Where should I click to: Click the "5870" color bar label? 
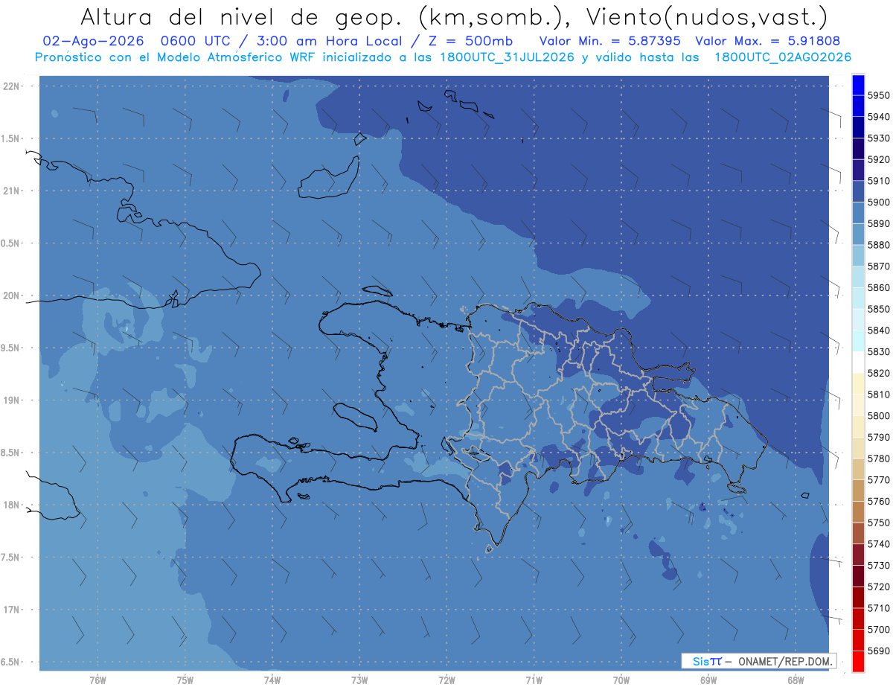pyautogui.click(x=879, y=266)
